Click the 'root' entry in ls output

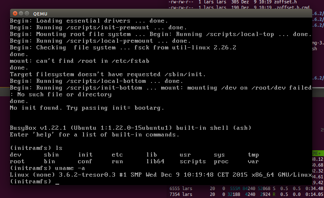[x=18, y=161]
